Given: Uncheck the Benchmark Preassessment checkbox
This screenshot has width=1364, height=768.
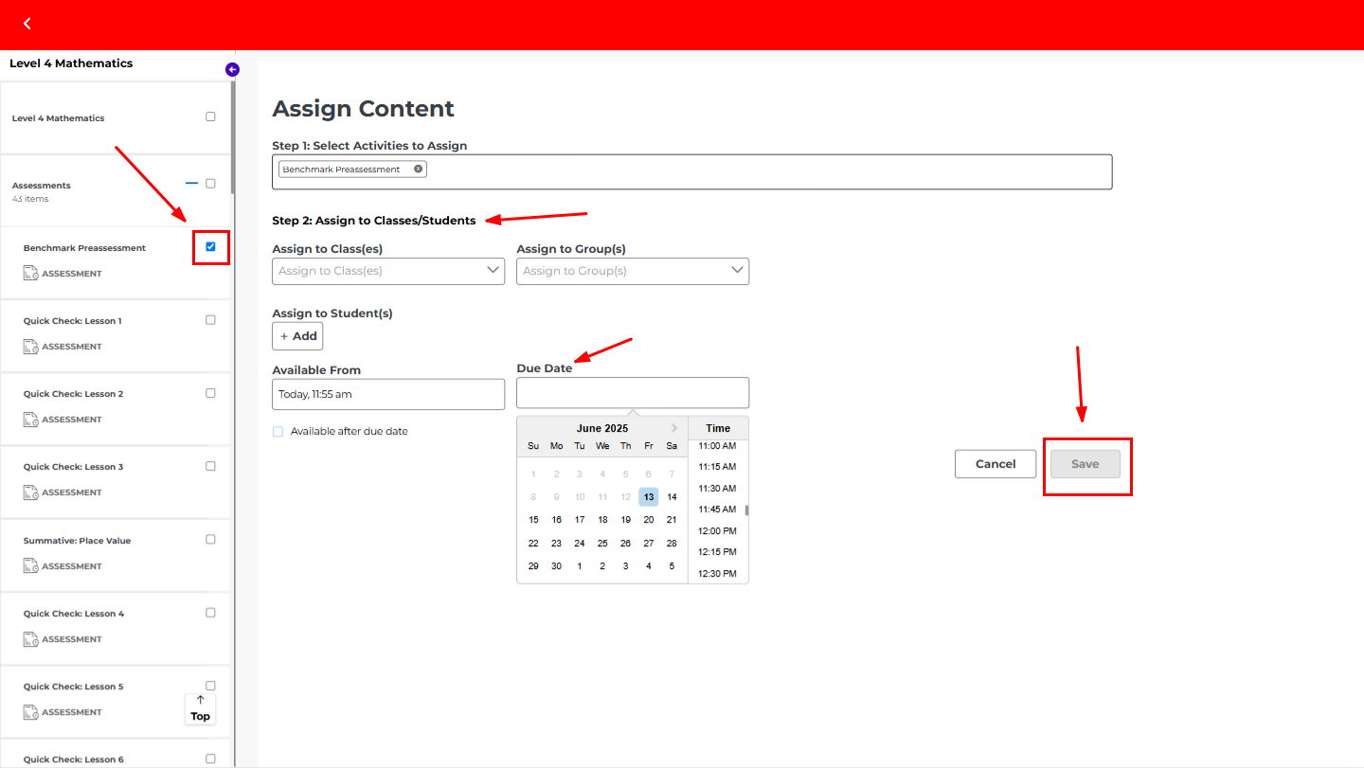Looking at the screenshot, I should (x=210, y=247).
